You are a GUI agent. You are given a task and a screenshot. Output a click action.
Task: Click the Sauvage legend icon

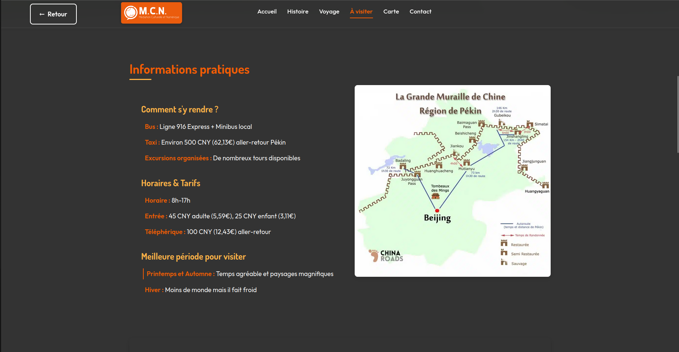[x=504, y=262]
